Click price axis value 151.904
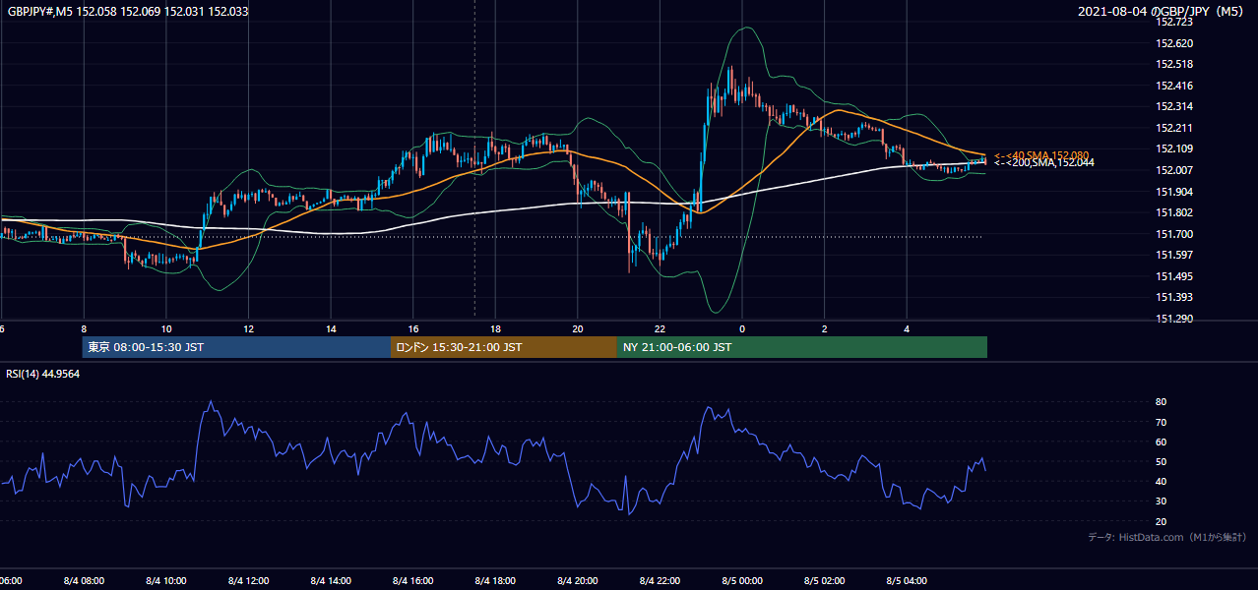Screen dimensions: 1258x590 click(1175, 192)
